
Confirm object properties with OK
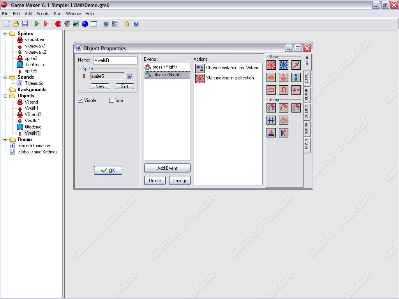(108, 171)
